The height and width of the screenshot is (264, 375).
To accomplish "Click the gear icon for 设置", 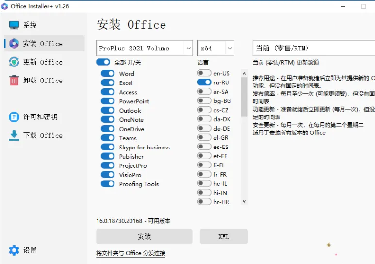I will [x=14, y=250].
